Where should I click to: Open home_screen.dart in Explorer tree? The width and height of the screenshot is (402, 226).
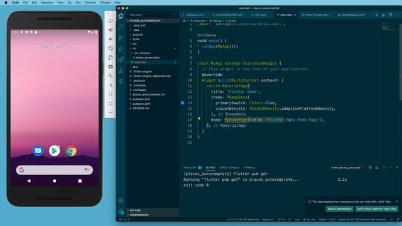pyautogui.click(x=148, y=58)
